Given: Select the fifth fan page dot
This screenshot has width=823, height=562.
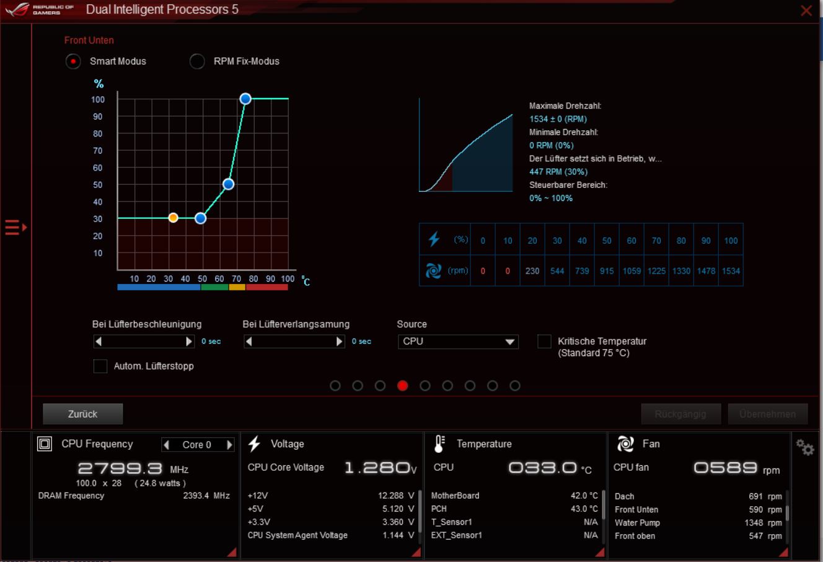Looking at the screenshot, I should [425, 386].
